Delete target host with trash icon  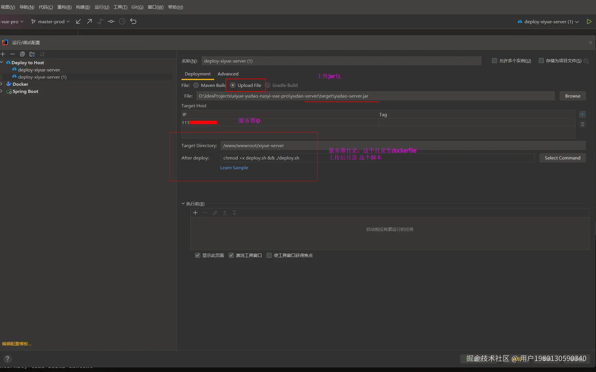(583, 124)
